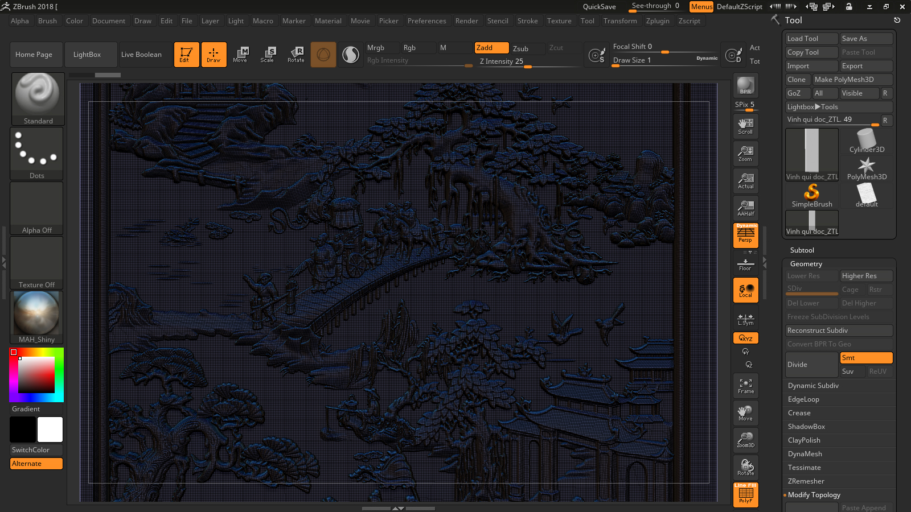Expand the Dynamic Subdiv section
Screen dimensions: 911x512
click(813, 386)
